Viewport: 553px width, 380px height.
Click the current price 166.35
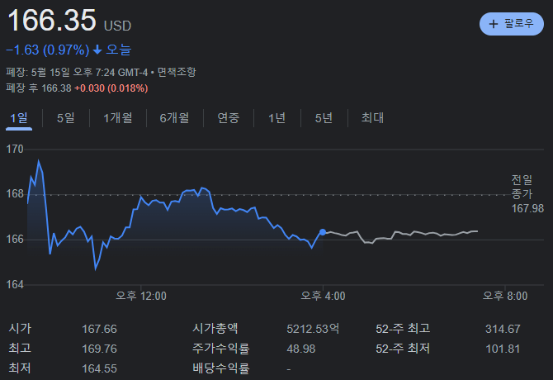tap(51, 20)
